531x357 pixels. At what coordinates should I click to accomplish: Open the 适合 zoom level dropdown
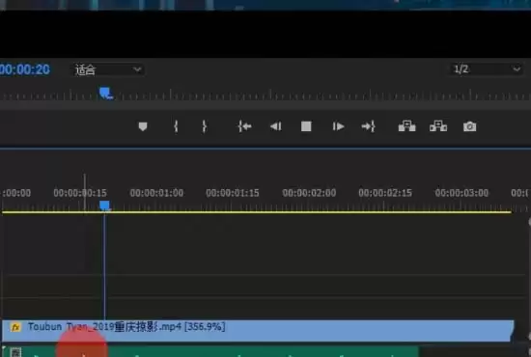pos(107,70)
